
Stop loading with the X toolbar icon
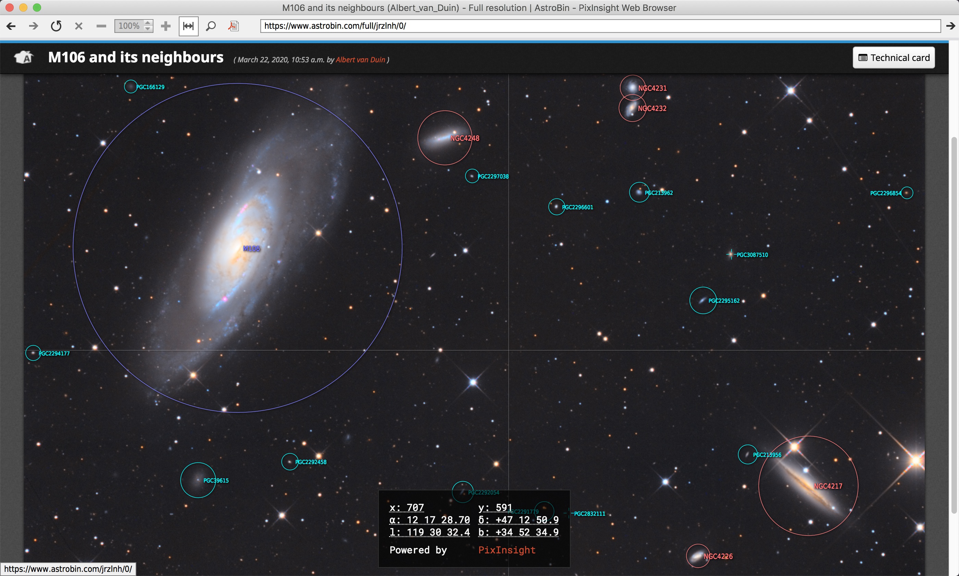coord(79,26)
